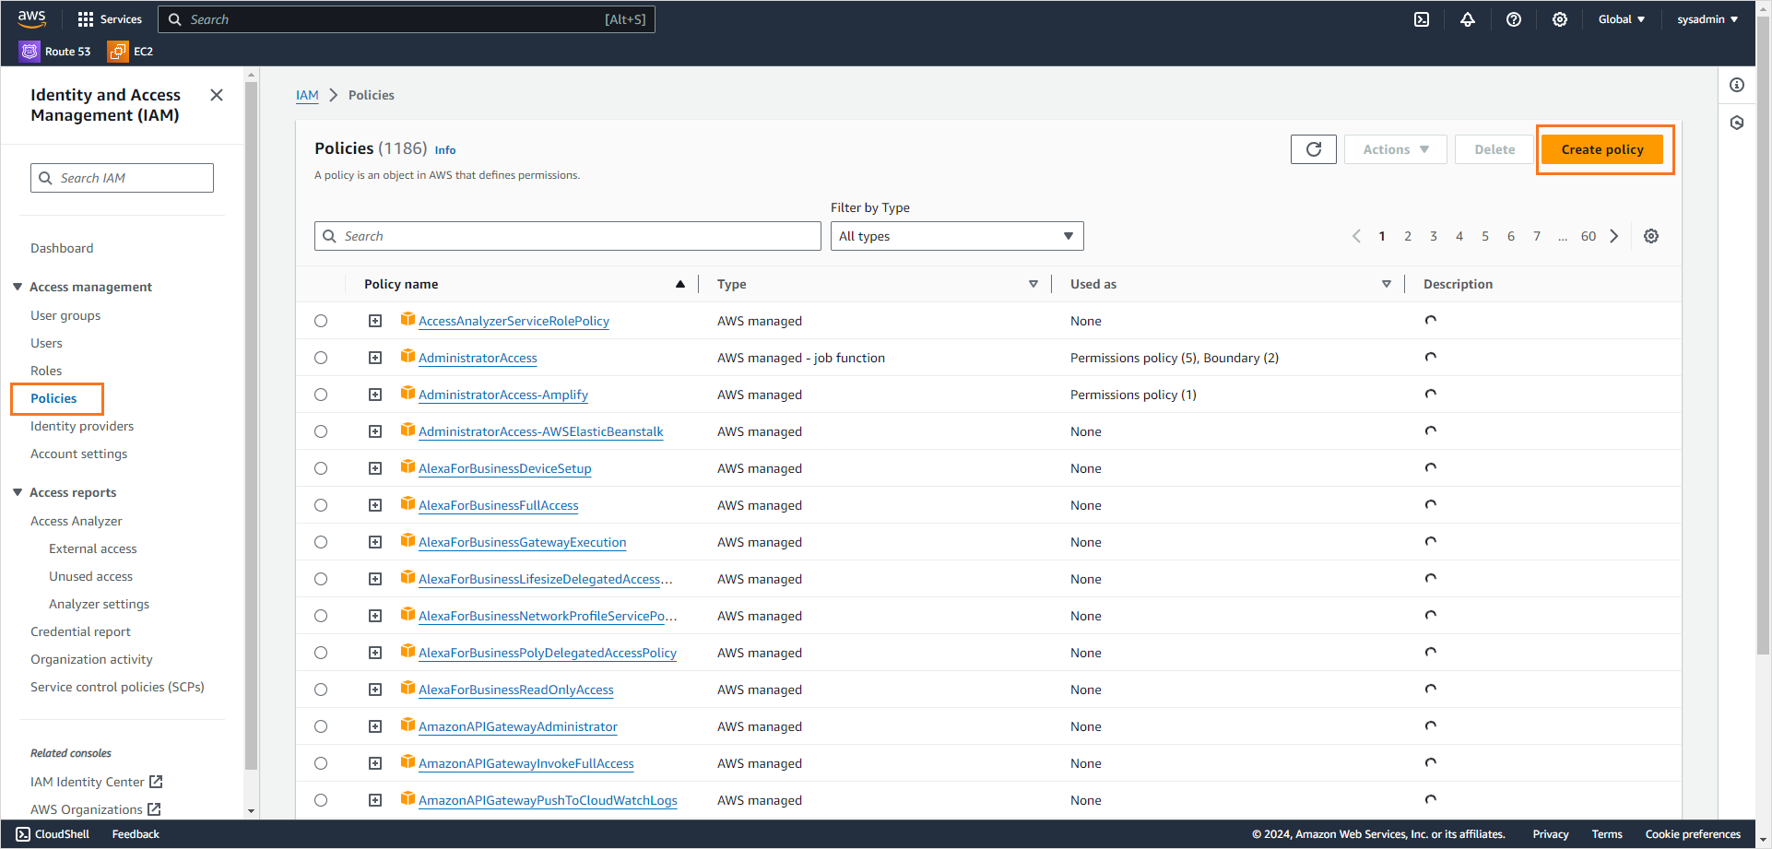
Task: Close the IAM navigation panel
Action: [217, 95]
